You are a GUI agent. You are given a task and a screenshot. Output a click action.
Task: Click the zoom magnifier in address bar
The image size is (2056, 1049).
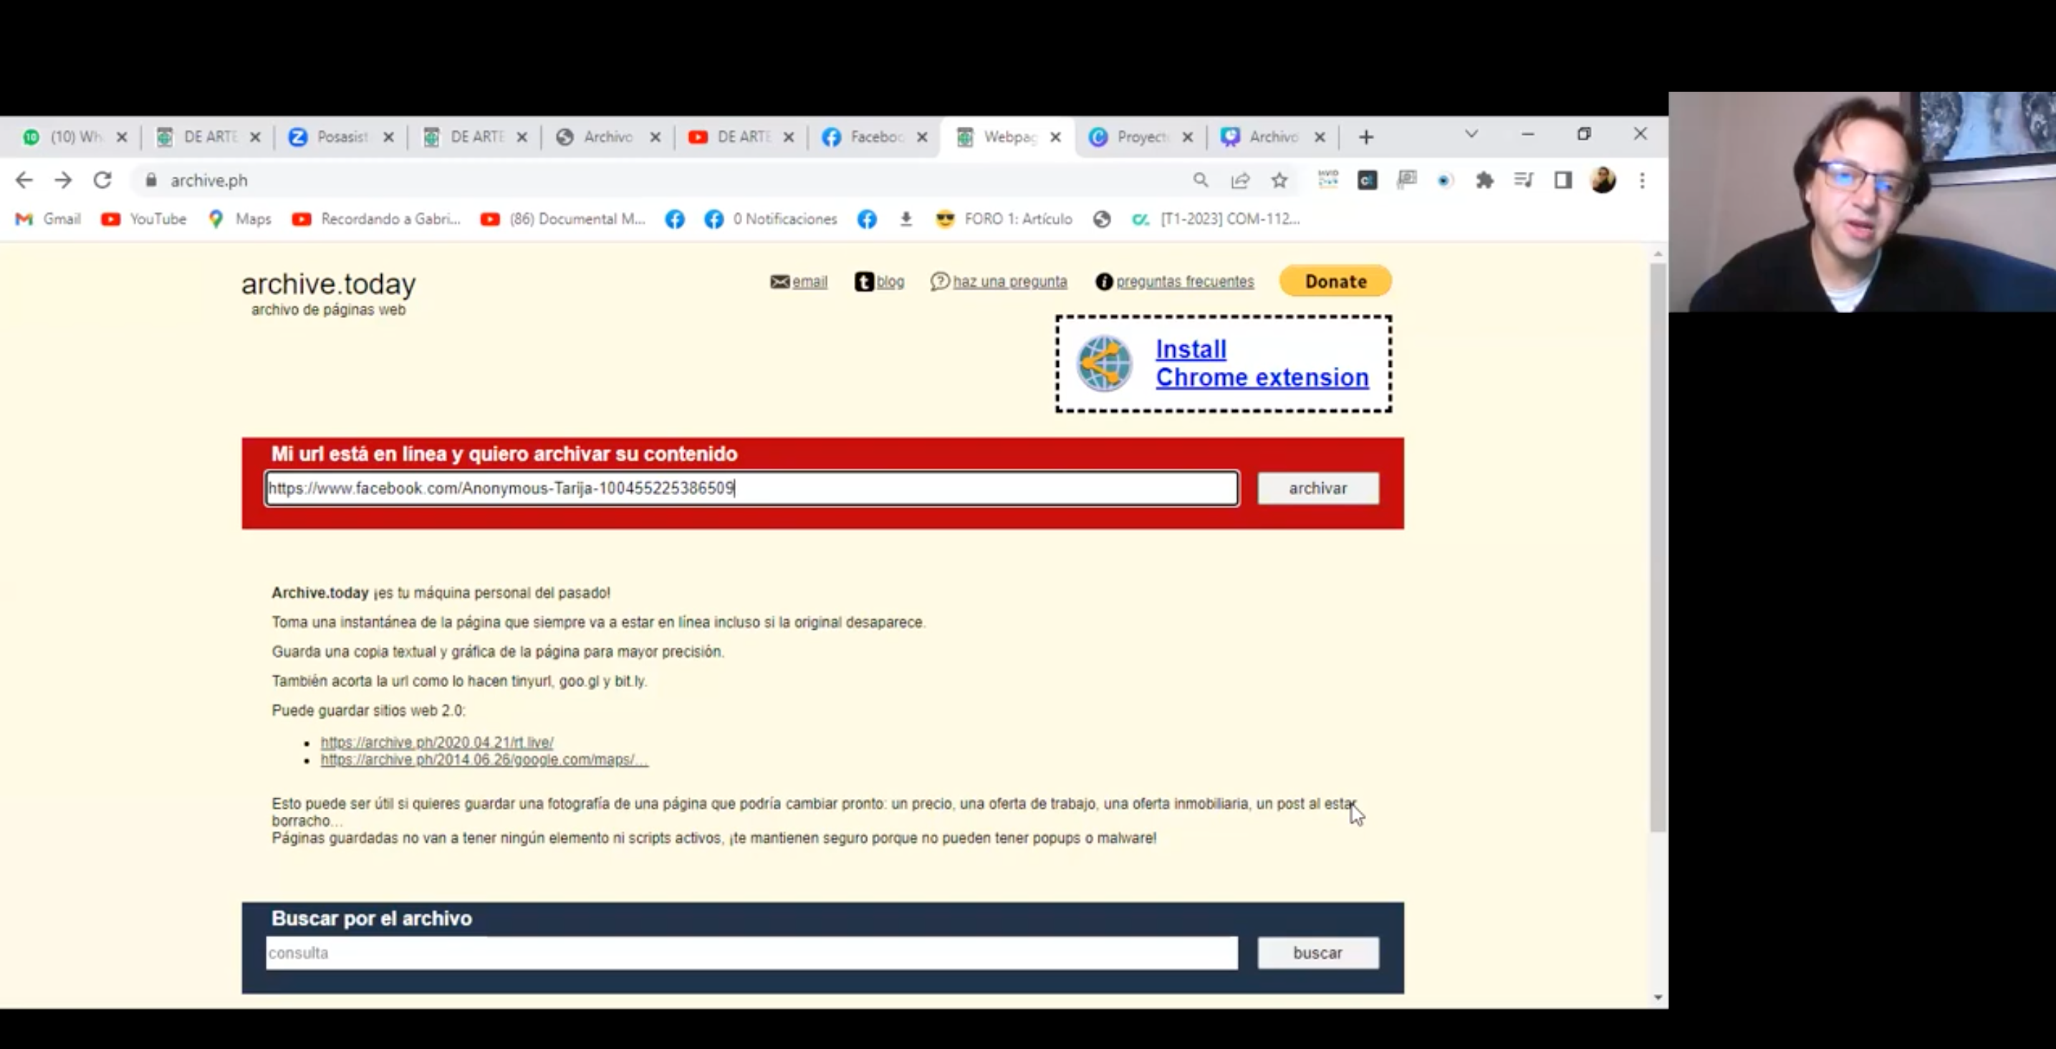1201,181
